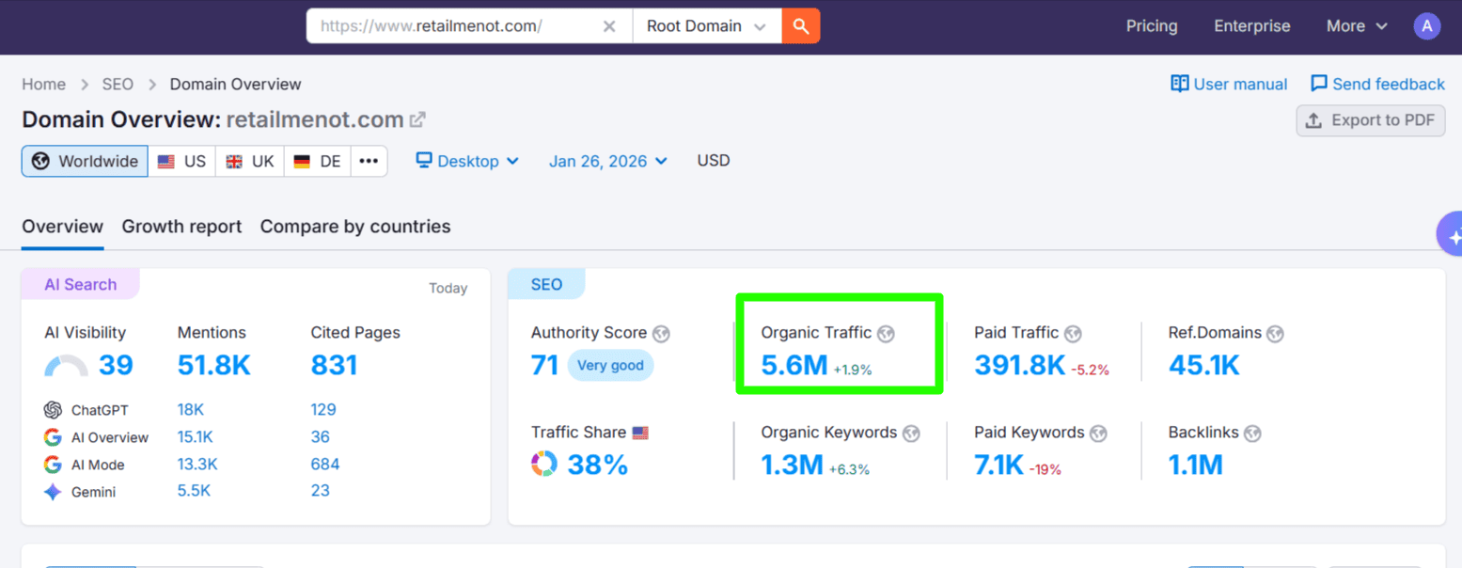Click the info icon next to Authority Score
Viewport: 1462px width, 568px height.
(x=662, y=333)
